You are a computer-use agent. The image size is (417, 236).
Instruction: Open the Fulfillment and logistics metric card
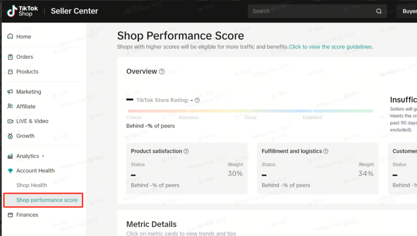[318, 169]
